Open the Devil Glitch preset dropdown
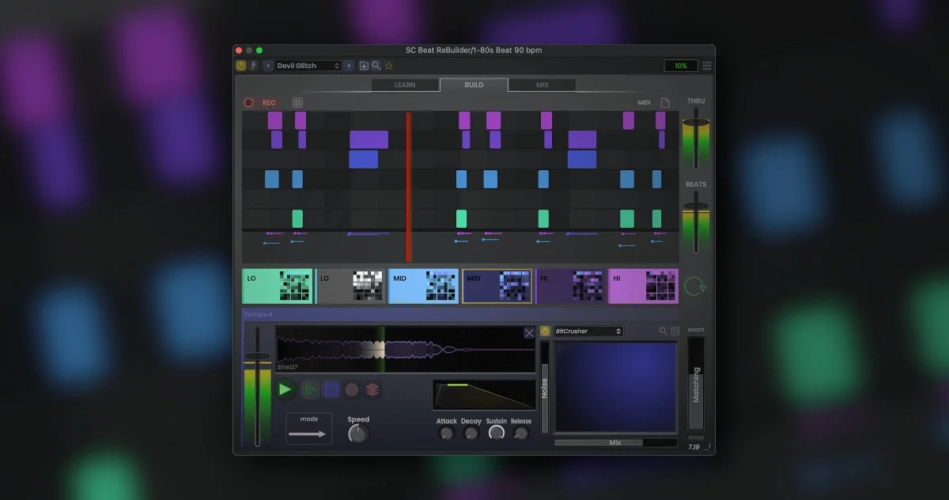949x500 pixels. 308,66
